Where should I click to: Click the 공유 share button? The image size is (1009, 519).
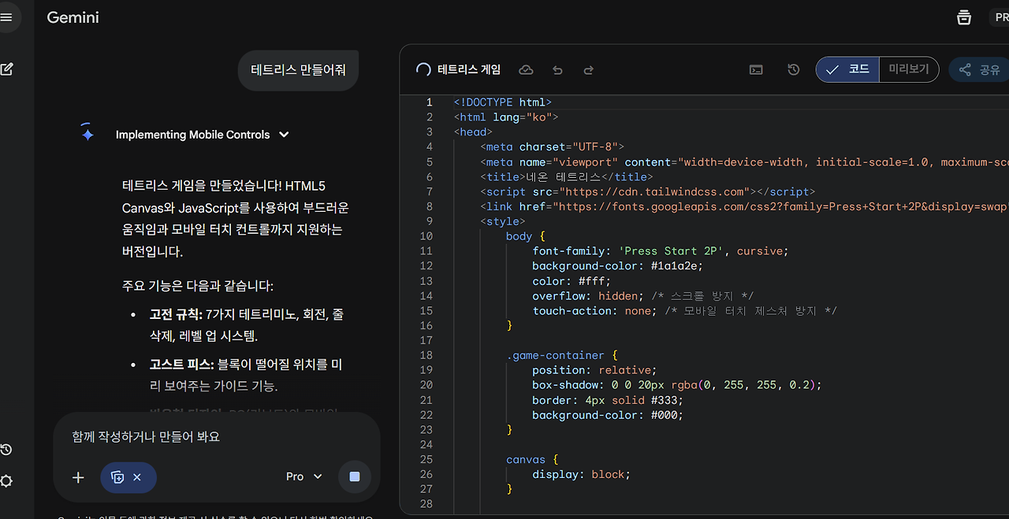point(980,69)
